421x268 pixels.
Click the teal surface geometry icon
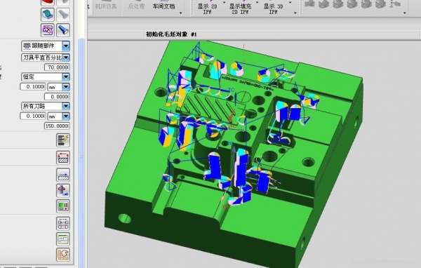(48, 14)
